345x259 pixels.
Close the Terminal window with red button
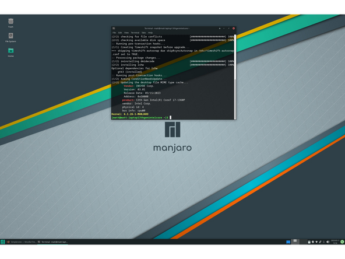point(234,28)
